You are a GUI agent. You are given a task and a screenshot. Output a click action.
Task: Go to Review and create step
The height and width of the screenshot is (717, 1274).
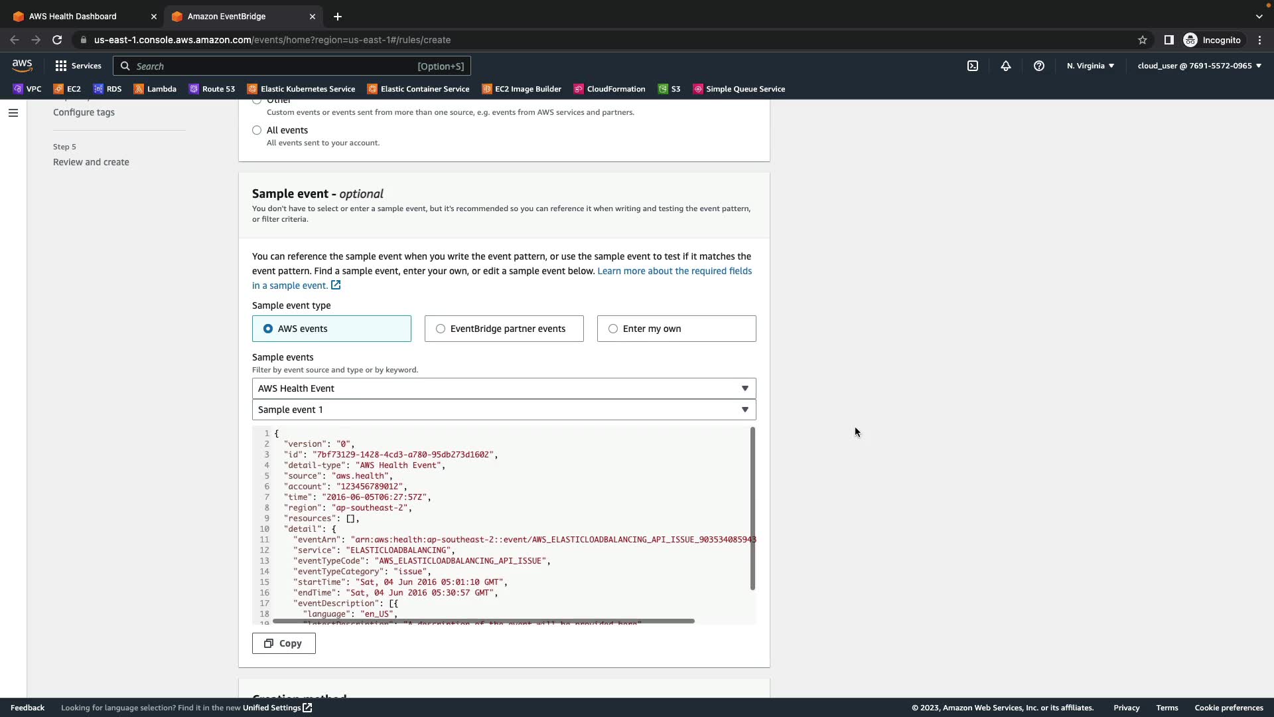point(91,162)
